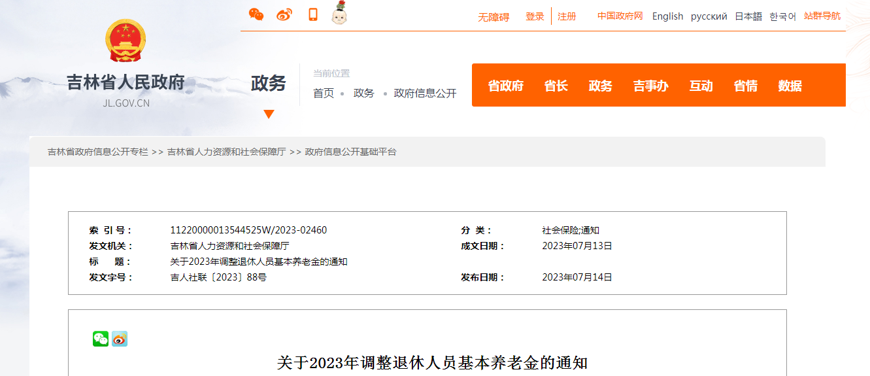Open the Weibo icon in top bar

click(x=284, y=14)
